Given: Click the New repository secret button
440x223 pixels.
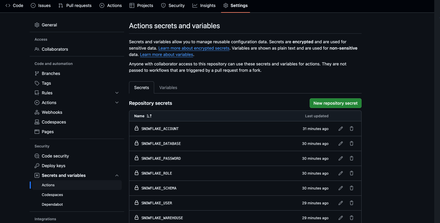Looking at the screenshot, I should point(335,103).
